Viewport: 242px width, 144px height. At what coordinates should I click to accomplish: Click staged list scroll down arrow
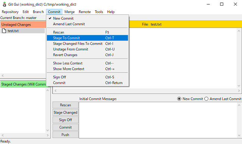[48, 130]
